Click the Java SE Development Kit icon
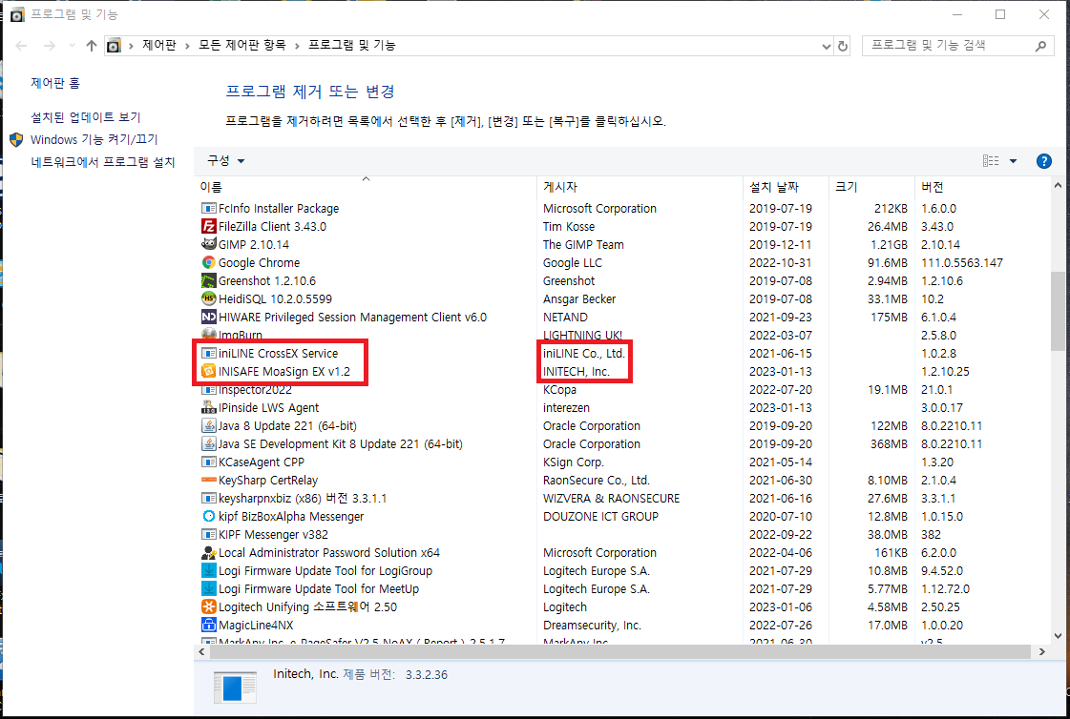 209,443
